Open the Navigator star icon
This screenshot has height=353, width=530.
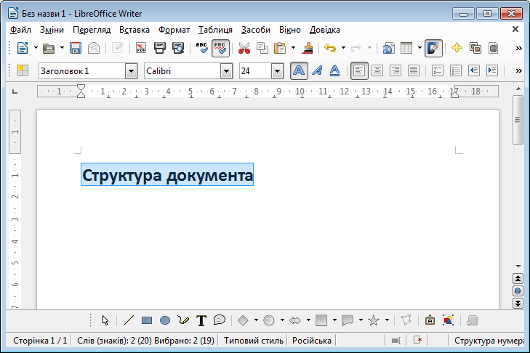point(456,48)
